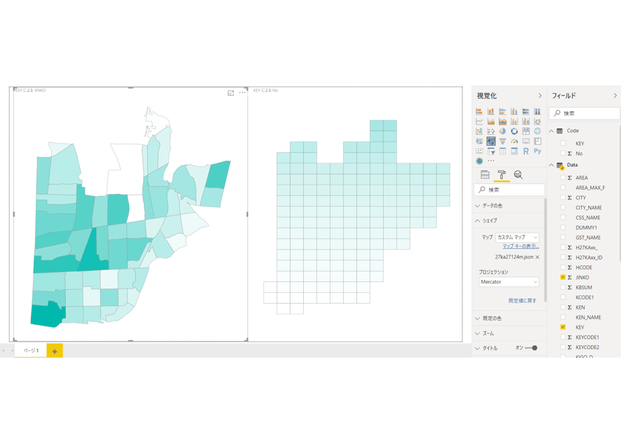
Task: Switch to the Analytics tab
Action: pyautogui.click(x=518, y=175)
